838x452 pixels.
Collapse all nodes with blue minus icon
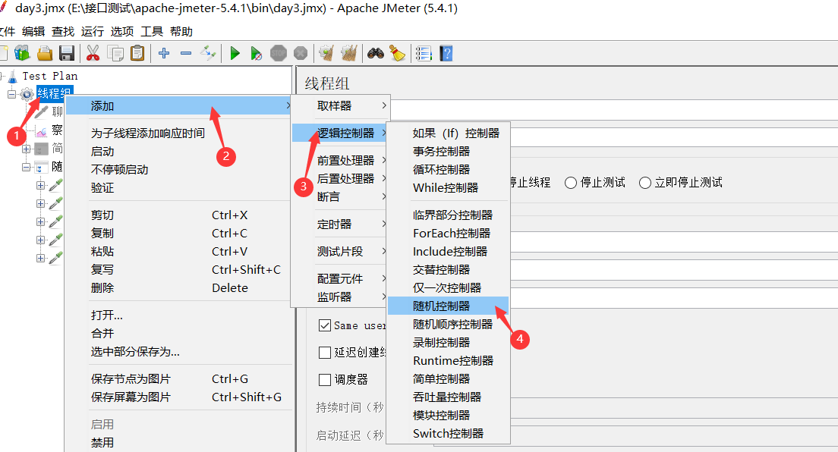(186, 53)
